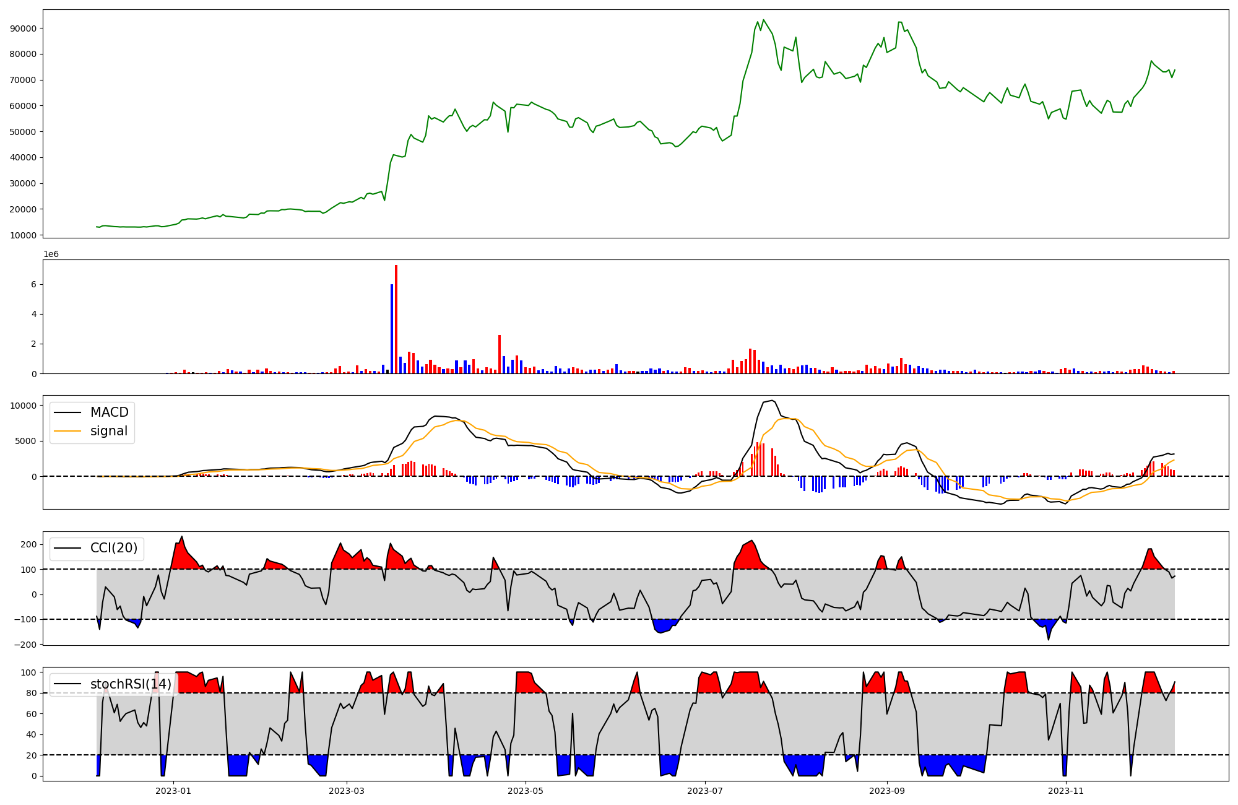Screen dimensions: 1238x805
Task: Click the 40000 price axis tick label
Action: click(23, 157)
